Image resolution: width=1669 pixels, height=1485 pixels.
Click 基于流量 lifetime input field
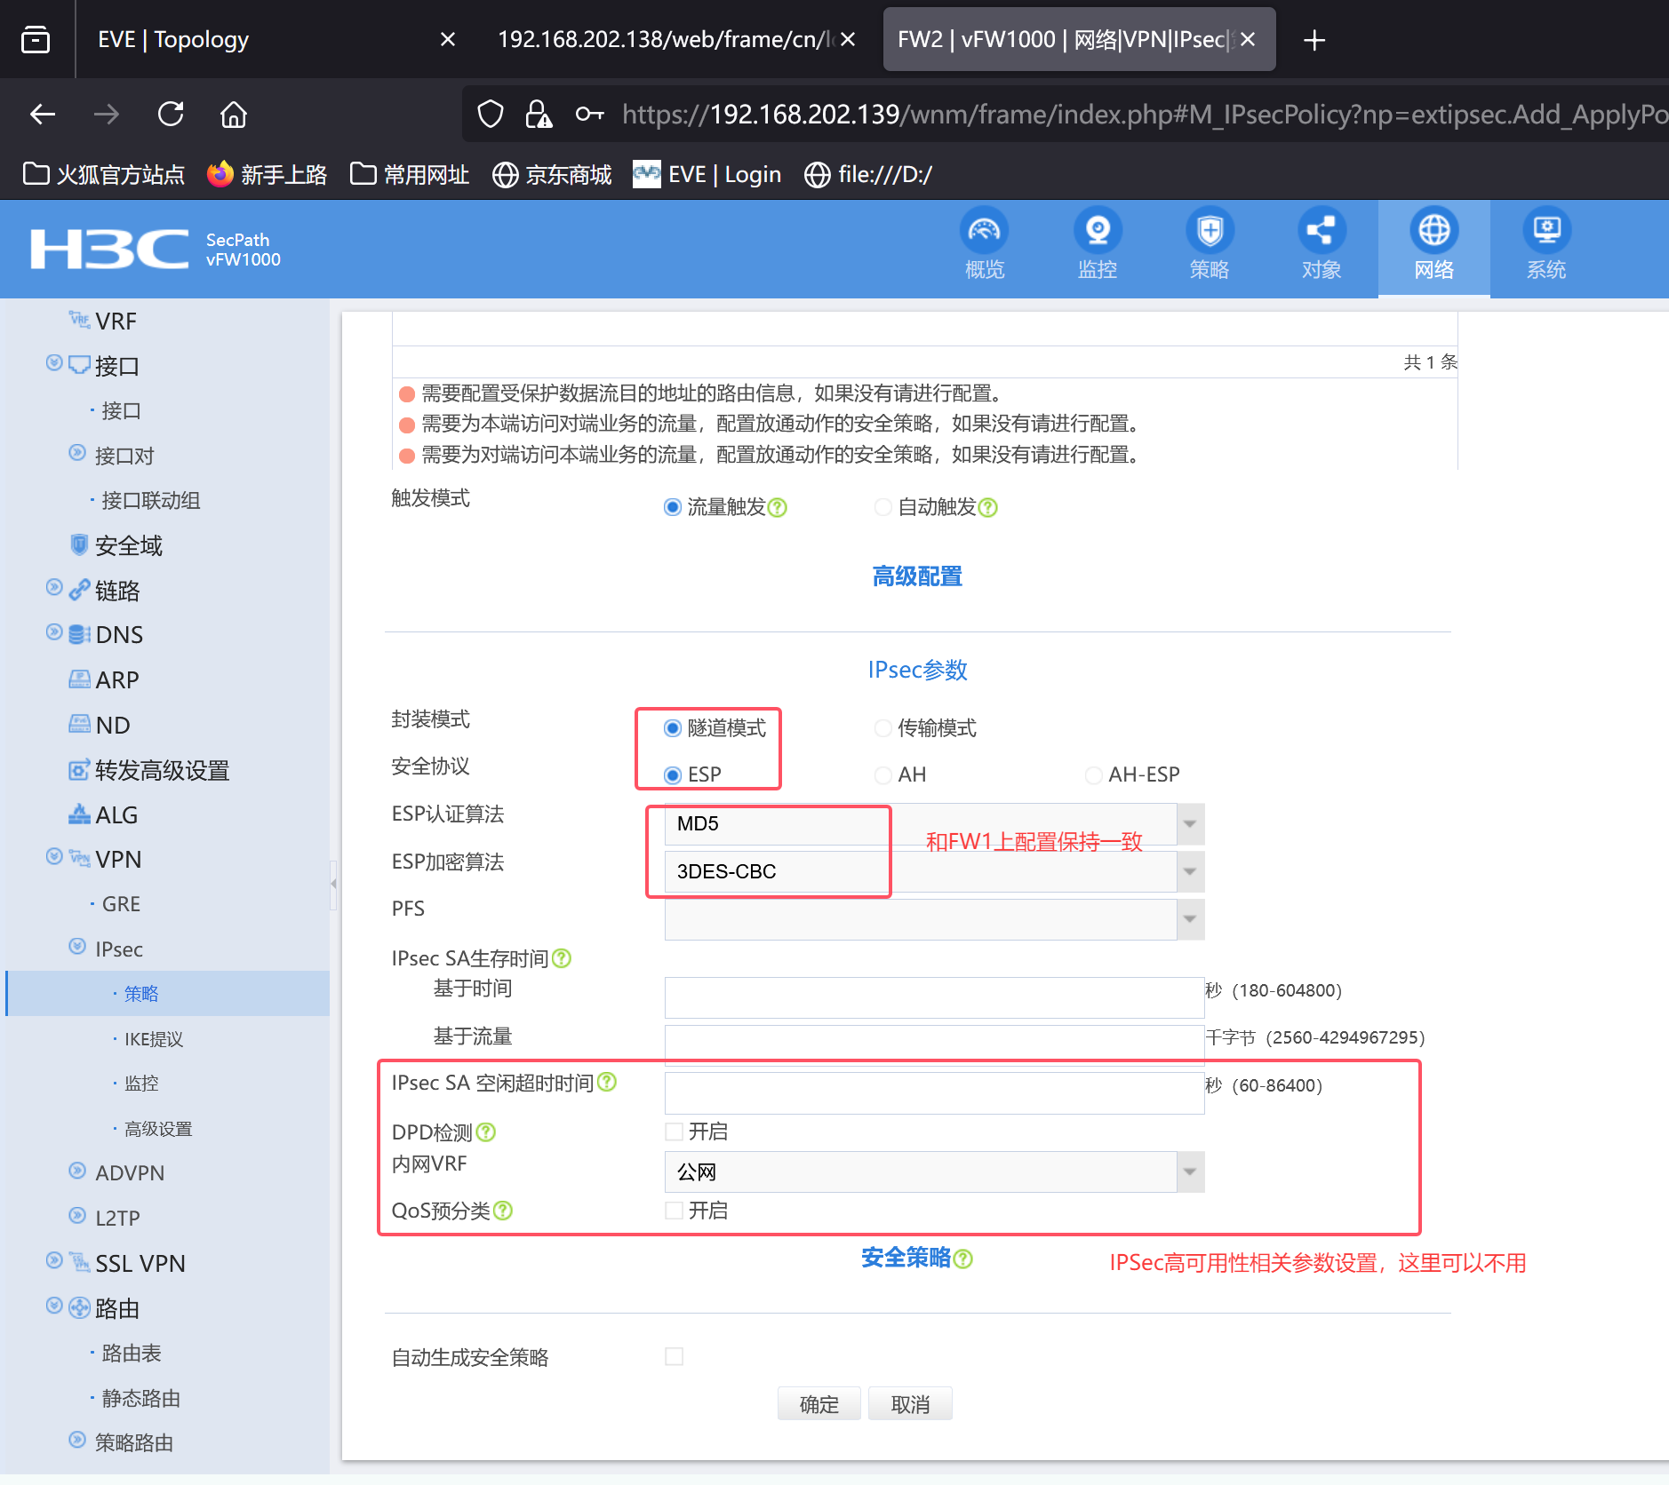coord(934,1044)
